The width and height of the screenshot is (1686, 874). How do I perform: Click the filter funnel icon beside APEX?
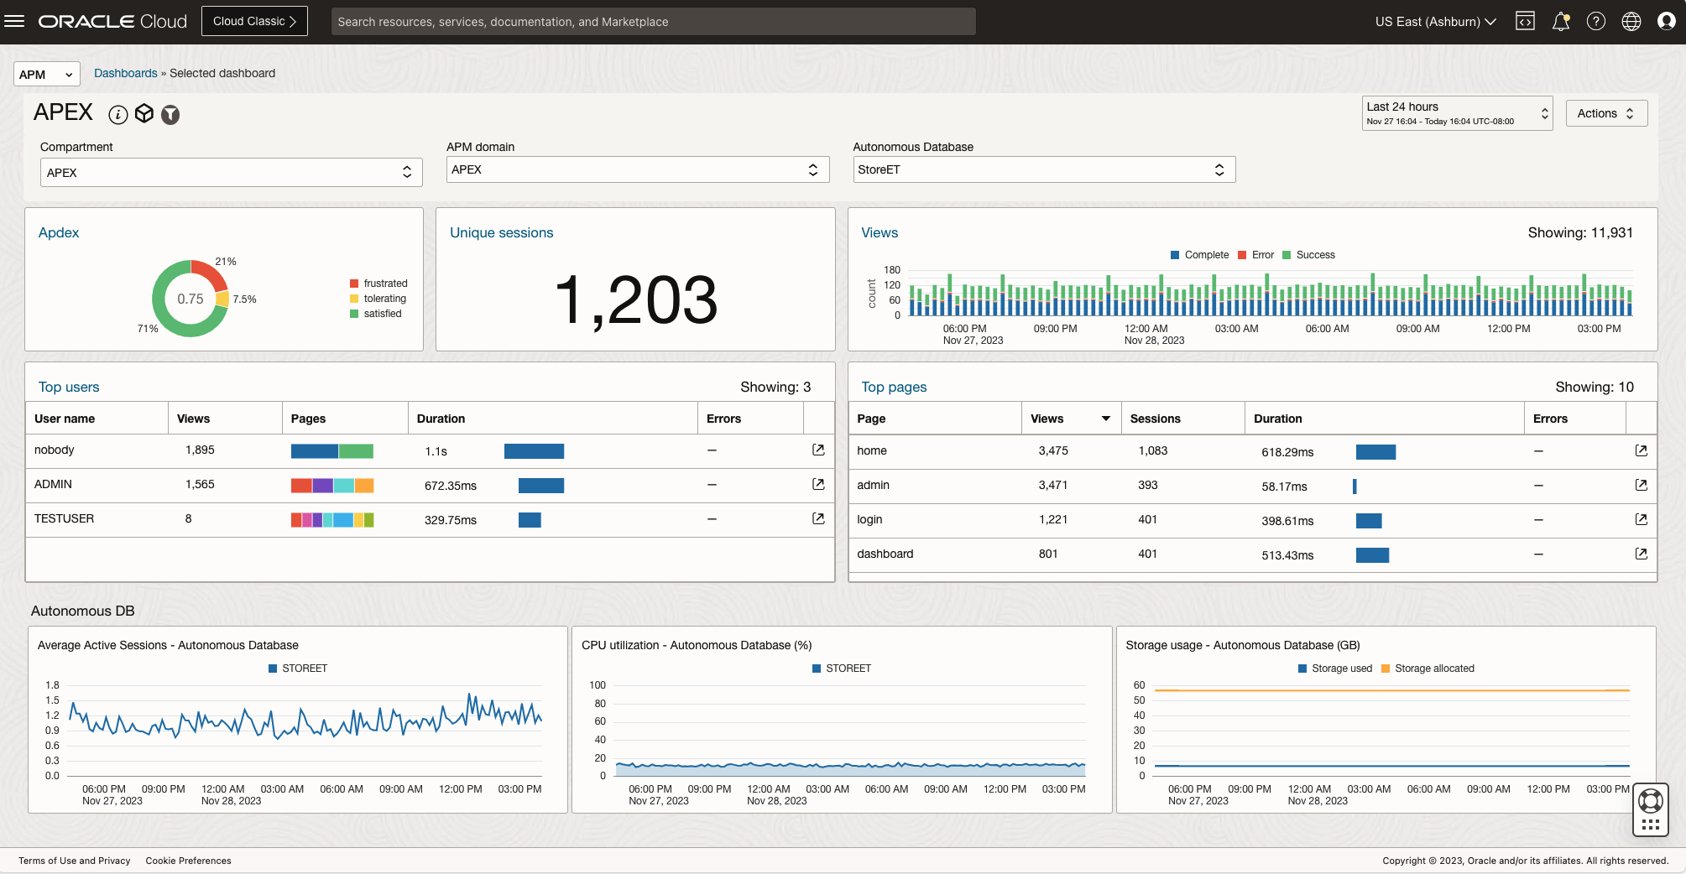170,114
